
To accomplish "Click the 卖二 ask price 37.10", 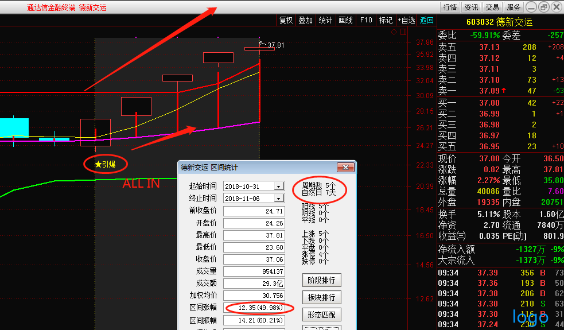I will pos(489,80).
